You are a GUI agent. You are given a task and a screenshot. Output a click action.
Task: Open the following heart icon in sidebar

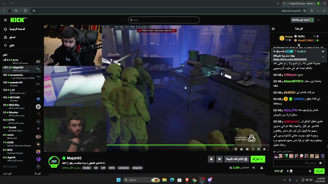point(5,45)
